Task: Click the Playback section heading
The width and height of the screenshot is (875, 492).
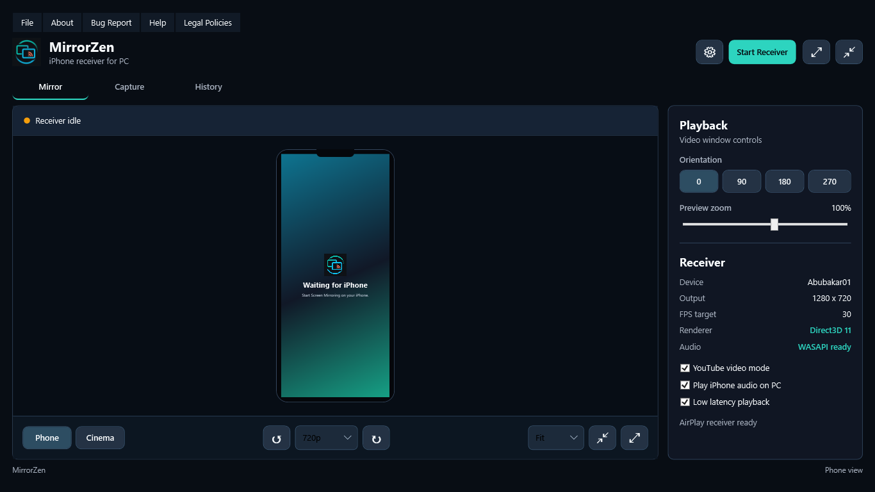Action: [x=703, y=126]
